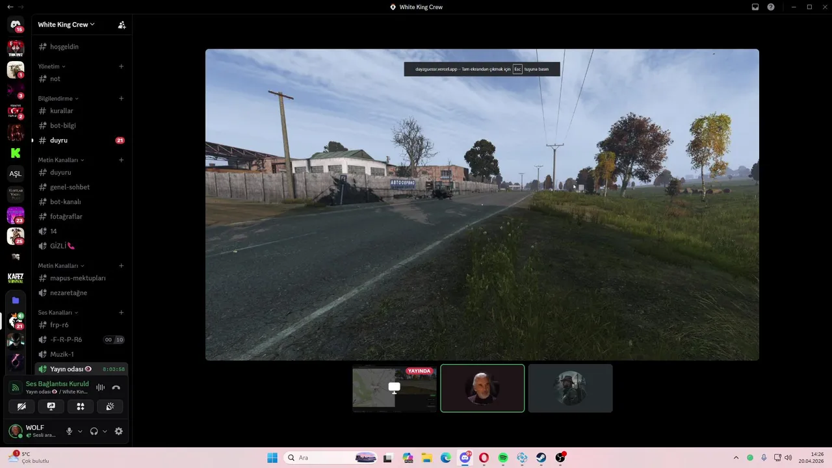This screenshot has width=832, height=468.
Task: Open the green K server icon
Action: (16, 153)
